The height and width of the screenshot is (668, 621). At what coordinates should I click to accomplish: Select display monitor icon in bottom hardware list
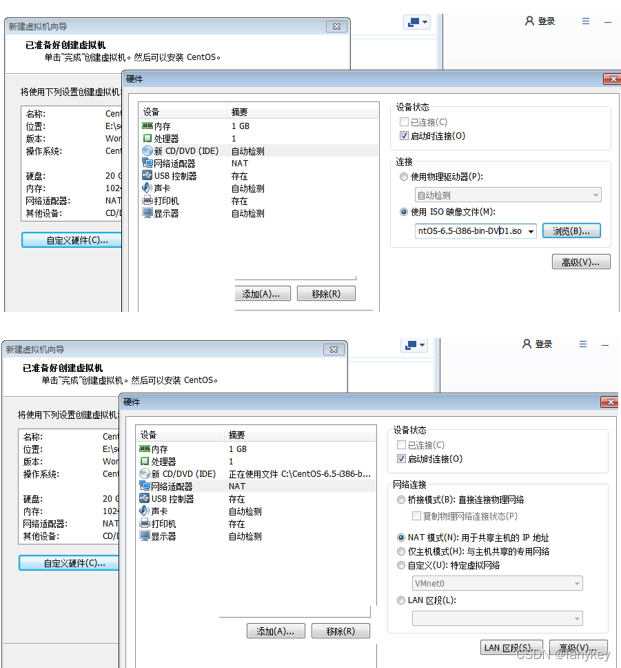(145, 536)
